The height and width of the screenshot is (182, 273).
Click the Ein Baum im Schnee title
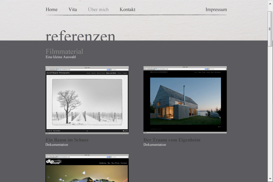(x=67, y=140)
